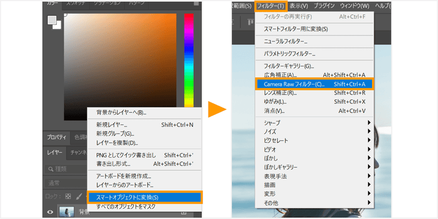This screenshot has width=438, height=219.
Task: Expand the その他 submenu
Action: pyautogui.click(x=314, y=203)
